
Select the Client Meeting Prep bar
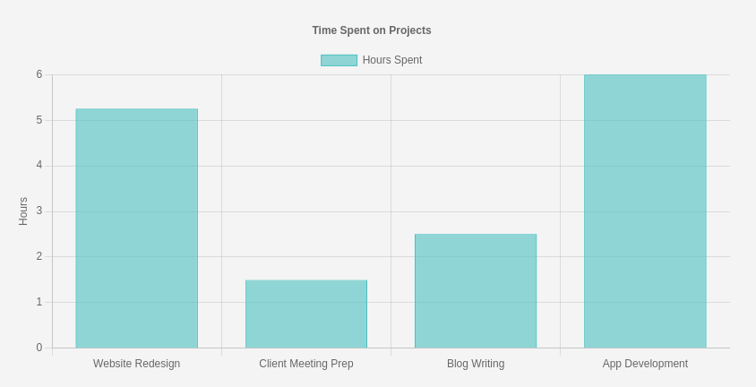[306, 314]
